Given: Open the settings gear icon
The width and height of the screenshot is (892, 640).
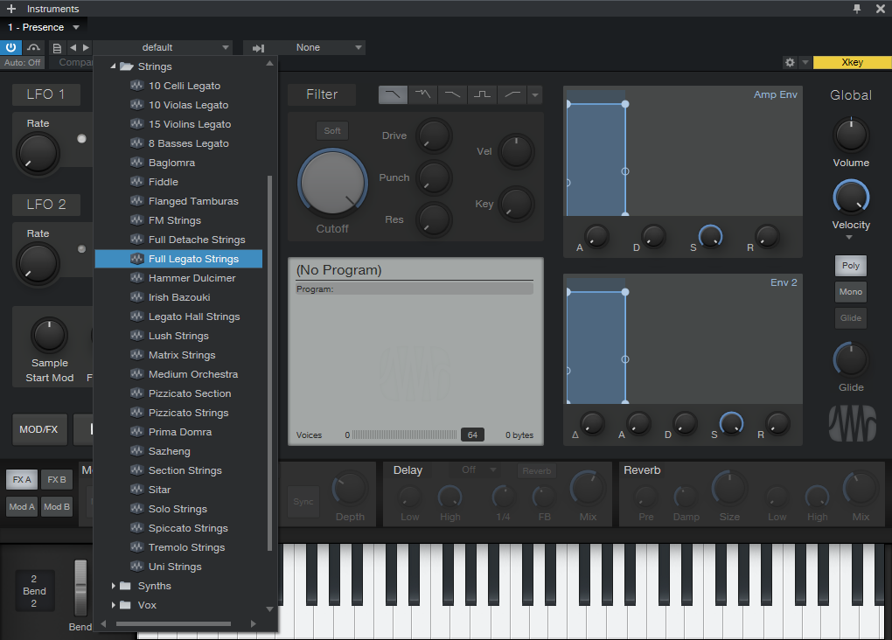Looking at the screenshot, I should [790, 63].
